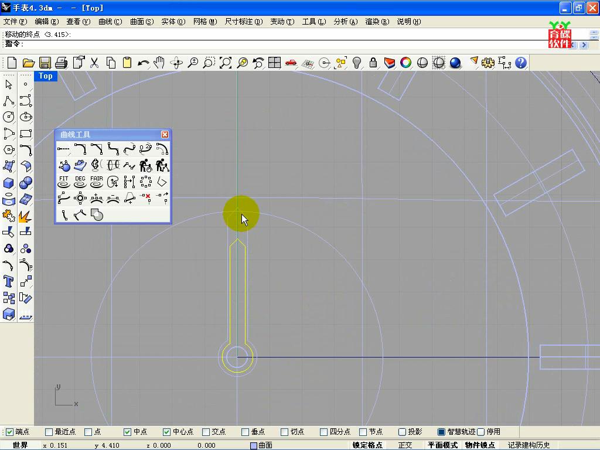Open the 文件(F) menu
The width and height of the screenshot is (600, 450).
[15, 22]
